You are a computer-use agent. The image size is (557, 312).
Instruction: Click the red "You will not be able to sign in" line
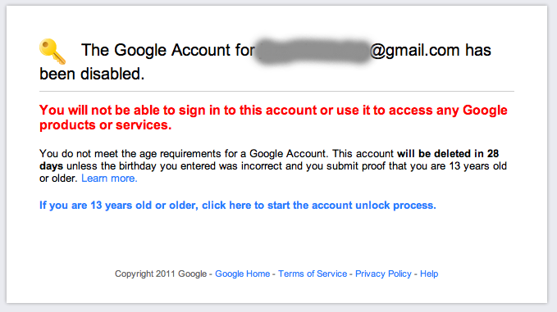(273, 111)
